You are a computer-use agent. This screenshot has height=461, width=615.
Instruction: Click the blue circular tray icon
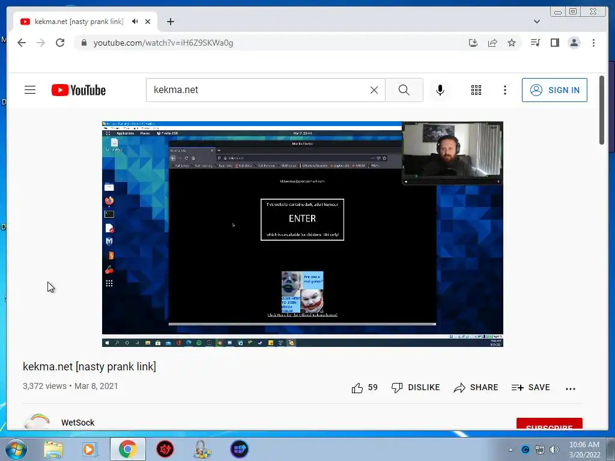pos(526,450)
